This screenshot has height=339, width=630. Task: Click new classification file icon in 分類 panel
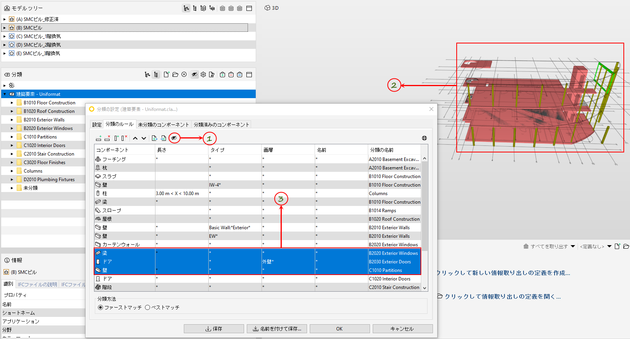[x=166, y=74]
